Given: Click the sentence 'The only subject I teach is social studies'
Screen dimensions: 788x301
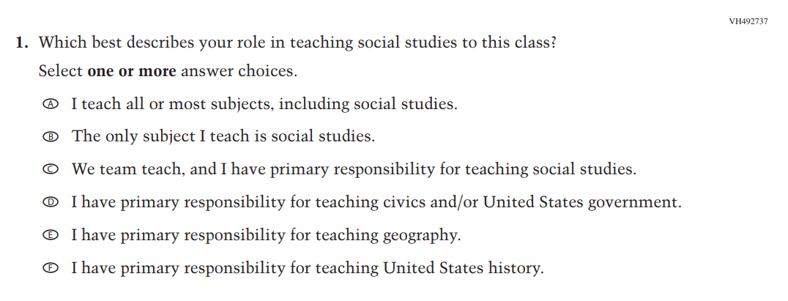Looking at the screenshot, I should click(x=223, y=137).
